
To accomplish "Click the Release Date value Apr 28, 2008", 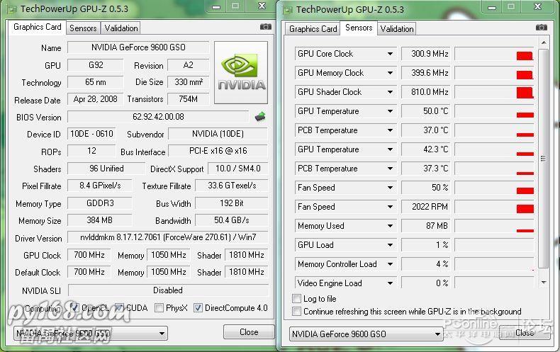I will pos(96,99).
